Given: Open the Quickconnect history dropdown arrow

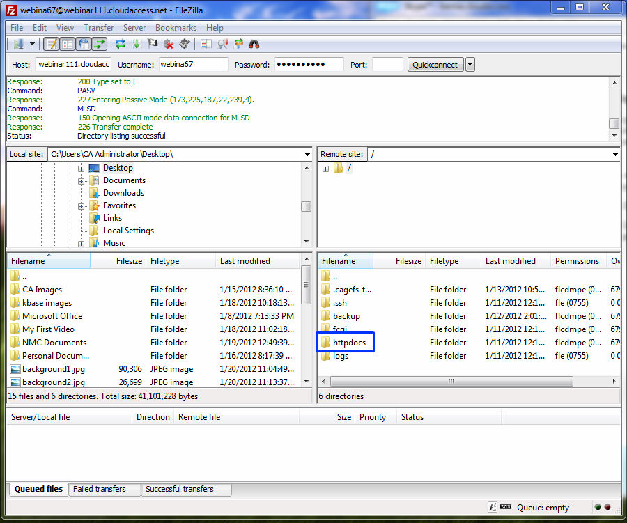Looking at the screenshot, I should (470, 65).
